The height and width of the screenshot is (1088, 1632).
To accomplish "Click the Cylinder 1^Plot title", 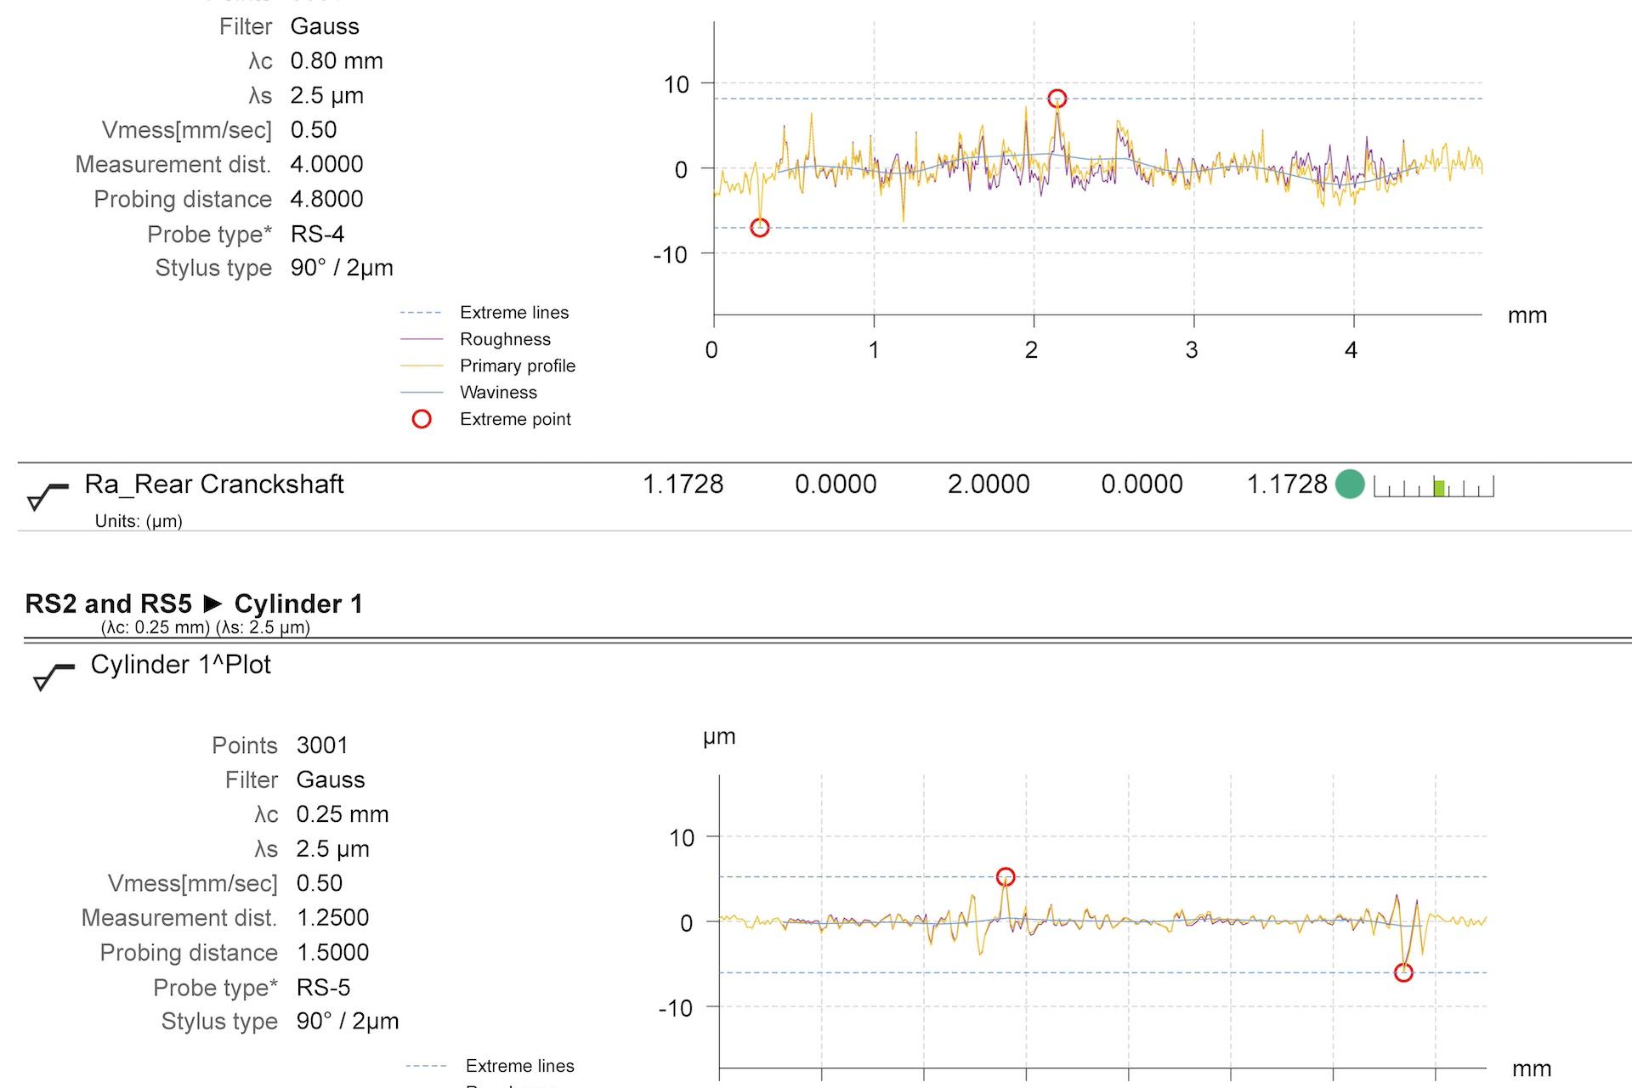I will pyautogui.click(x=181, y=665).
